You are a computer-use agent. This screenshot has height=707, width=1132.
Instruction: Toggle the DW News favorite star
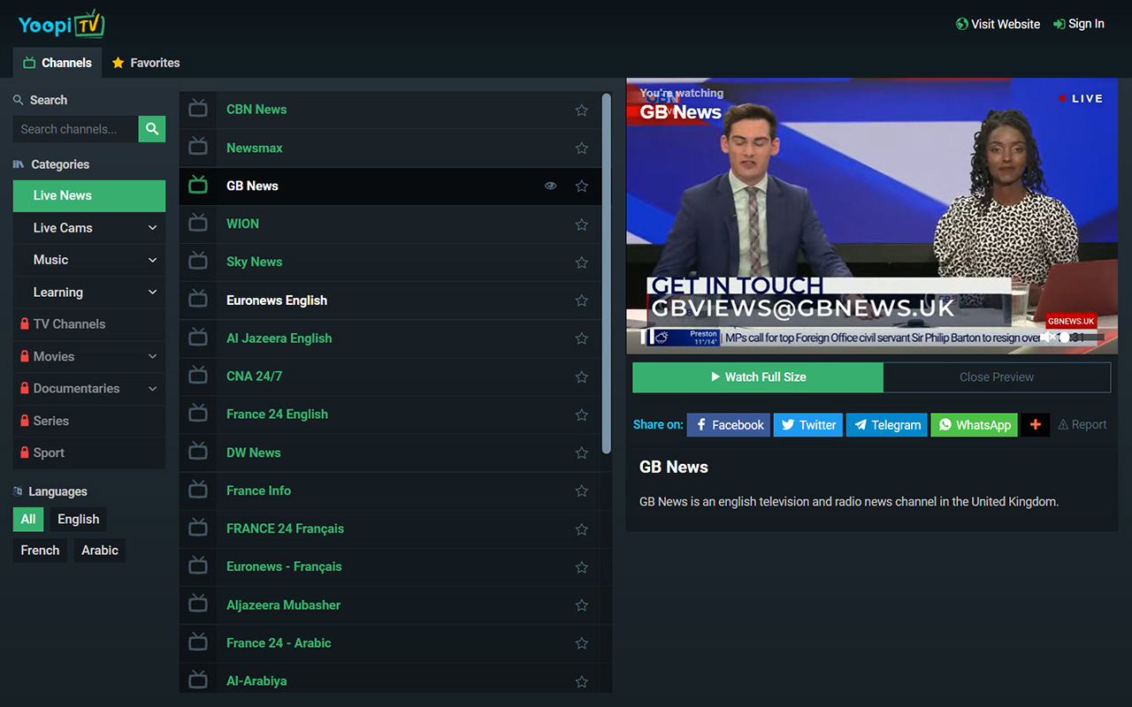click(582, 452)
